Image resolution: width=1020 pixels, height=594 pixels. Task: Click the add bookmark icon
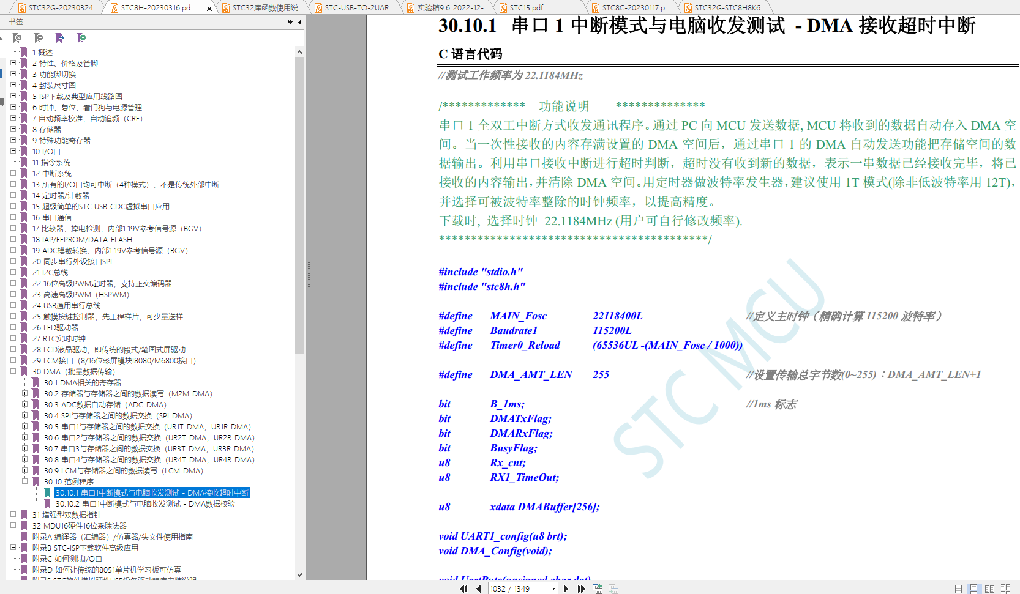point(39,38)
